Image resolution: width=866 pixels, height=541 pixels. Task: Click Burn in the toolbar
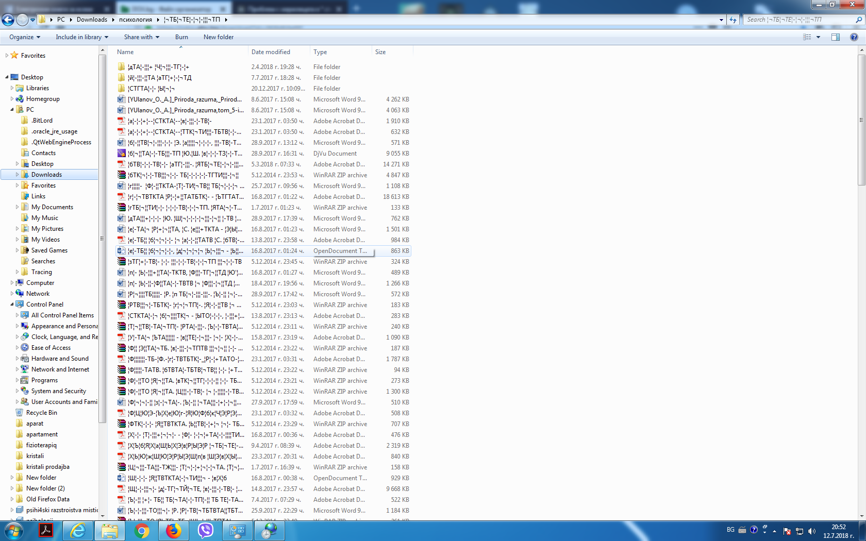pos(181,37)
